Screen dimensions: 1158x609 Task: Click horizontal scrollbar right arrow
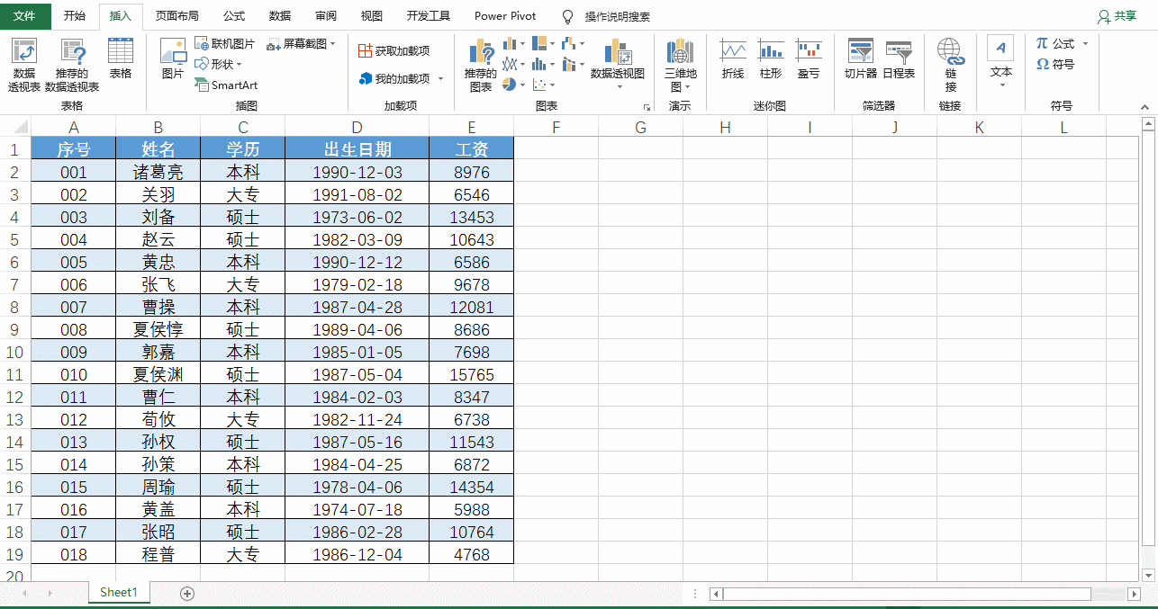[1134, 594]
